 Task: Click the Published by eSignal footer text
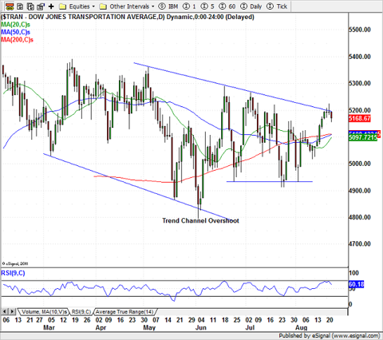[330, 336]
